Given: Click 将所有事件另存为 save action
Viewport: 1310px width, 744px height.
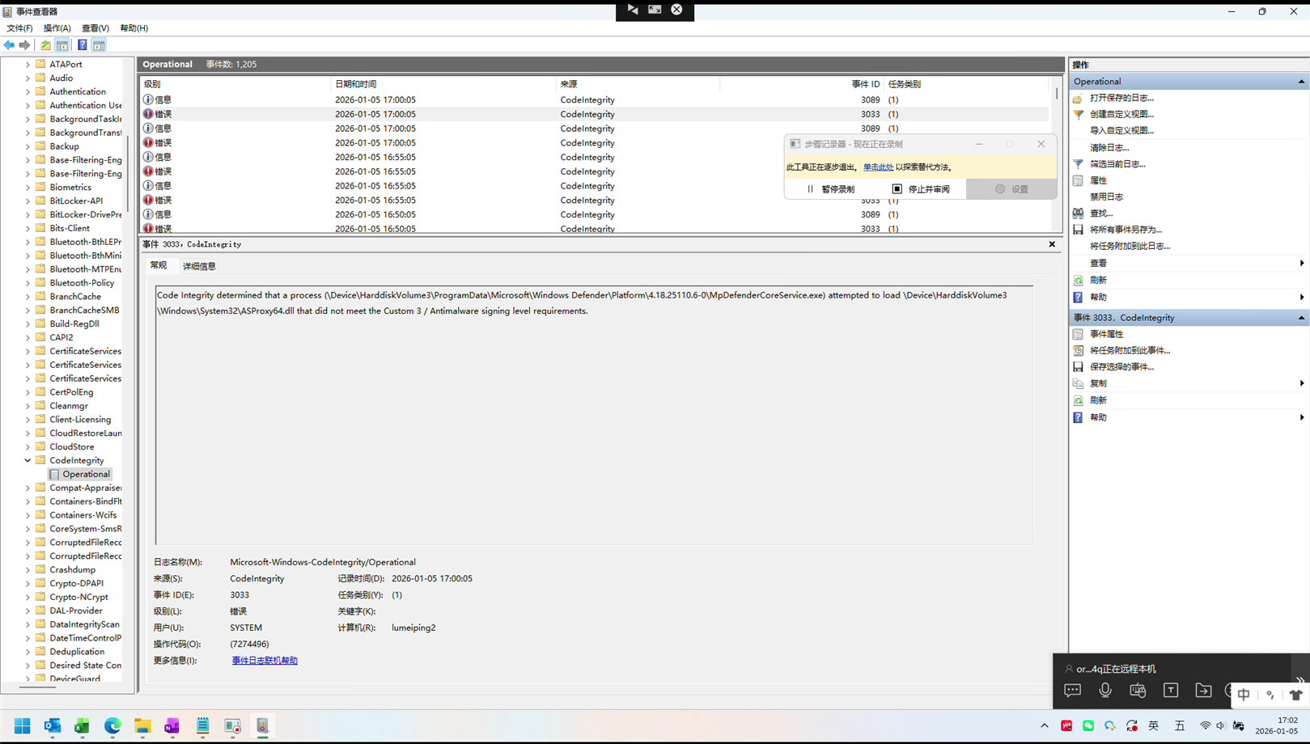Looking at the screenshot, I should click(x=1126, y=230).
